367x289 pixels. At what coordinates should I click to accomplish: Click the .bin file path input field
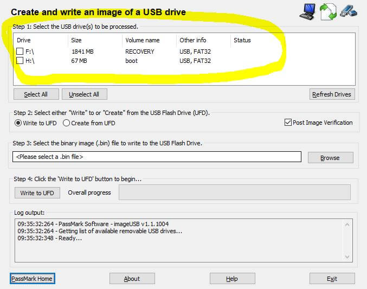156,157
